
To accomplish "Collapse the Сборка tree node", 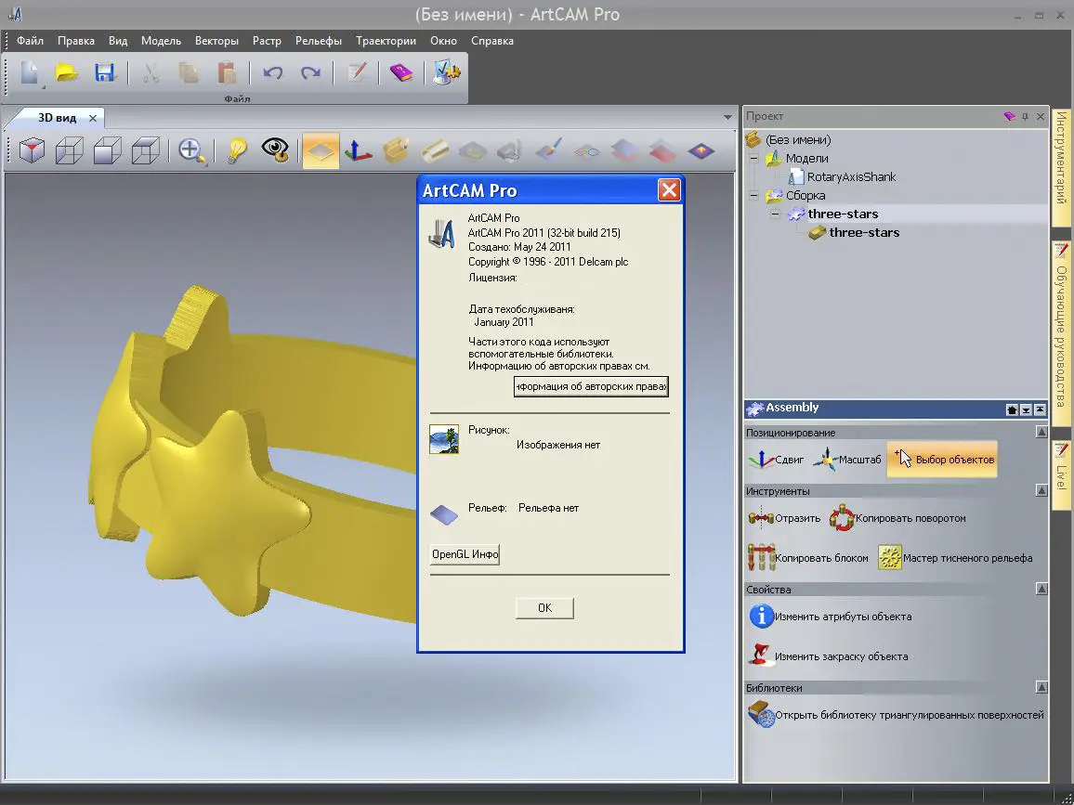I will coord(754,196).
